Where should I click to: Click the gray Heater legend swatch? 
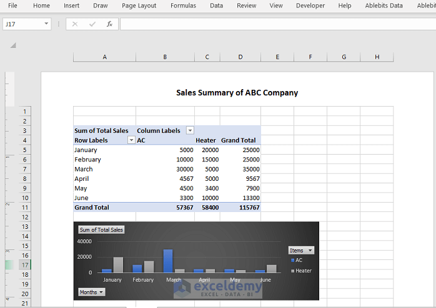292,271
